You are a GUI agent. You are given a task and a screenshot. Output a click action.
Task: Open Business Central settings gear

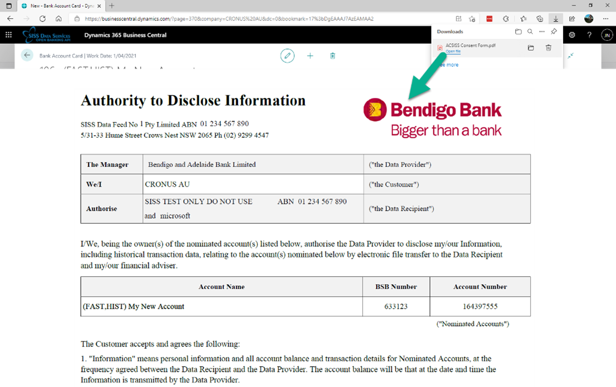click(x=572, y=35)
